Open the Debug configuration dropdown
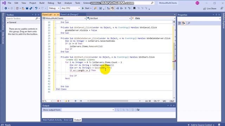 (54, 8)
